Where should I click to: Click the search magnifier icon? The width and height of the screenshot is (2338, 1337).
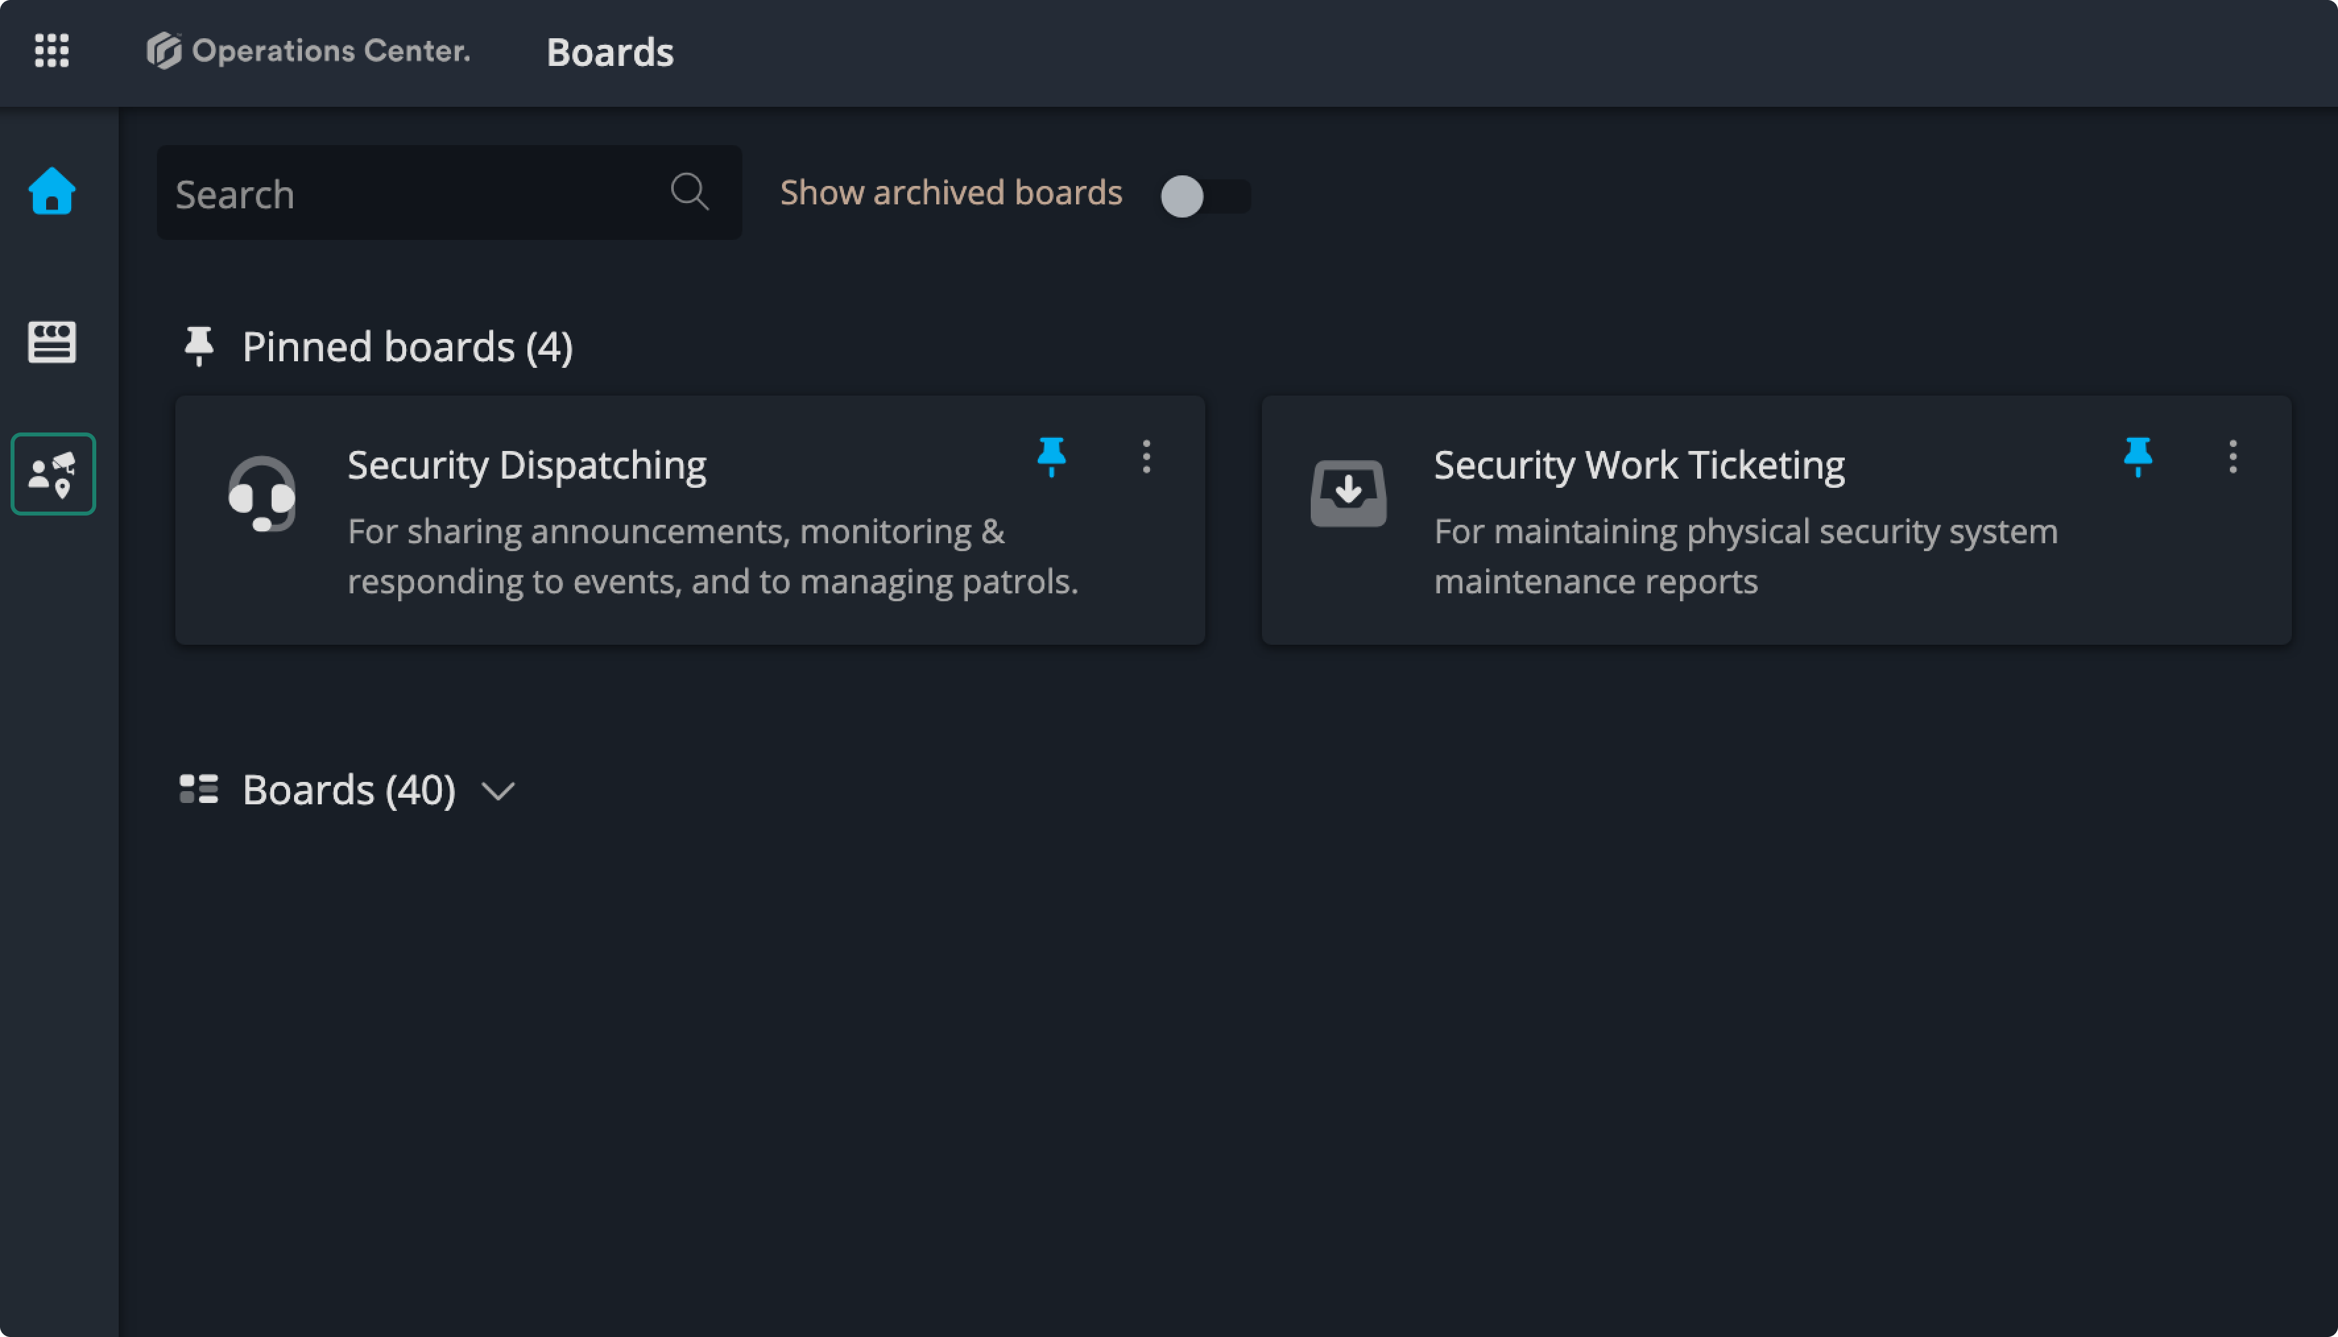click(689, 192)
